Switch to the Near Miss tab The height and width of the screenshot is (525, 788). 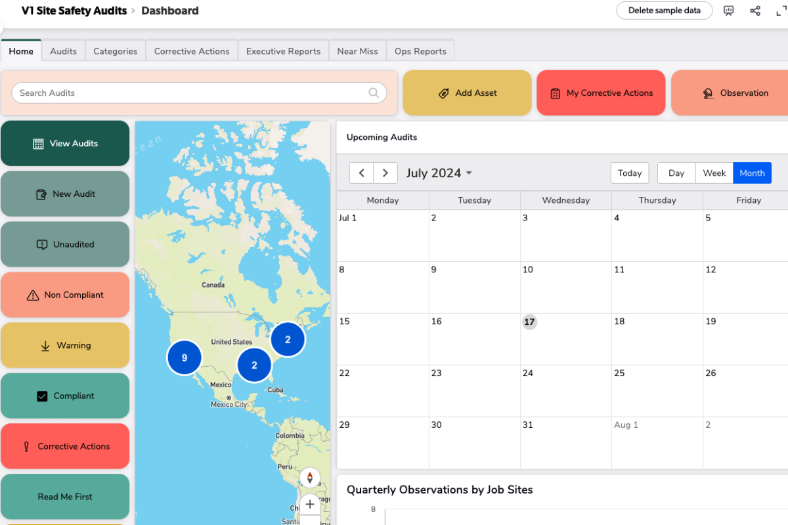[x=357, y=51]
